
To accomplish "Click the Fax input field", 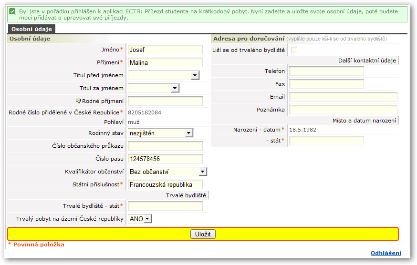I will 326,84.
